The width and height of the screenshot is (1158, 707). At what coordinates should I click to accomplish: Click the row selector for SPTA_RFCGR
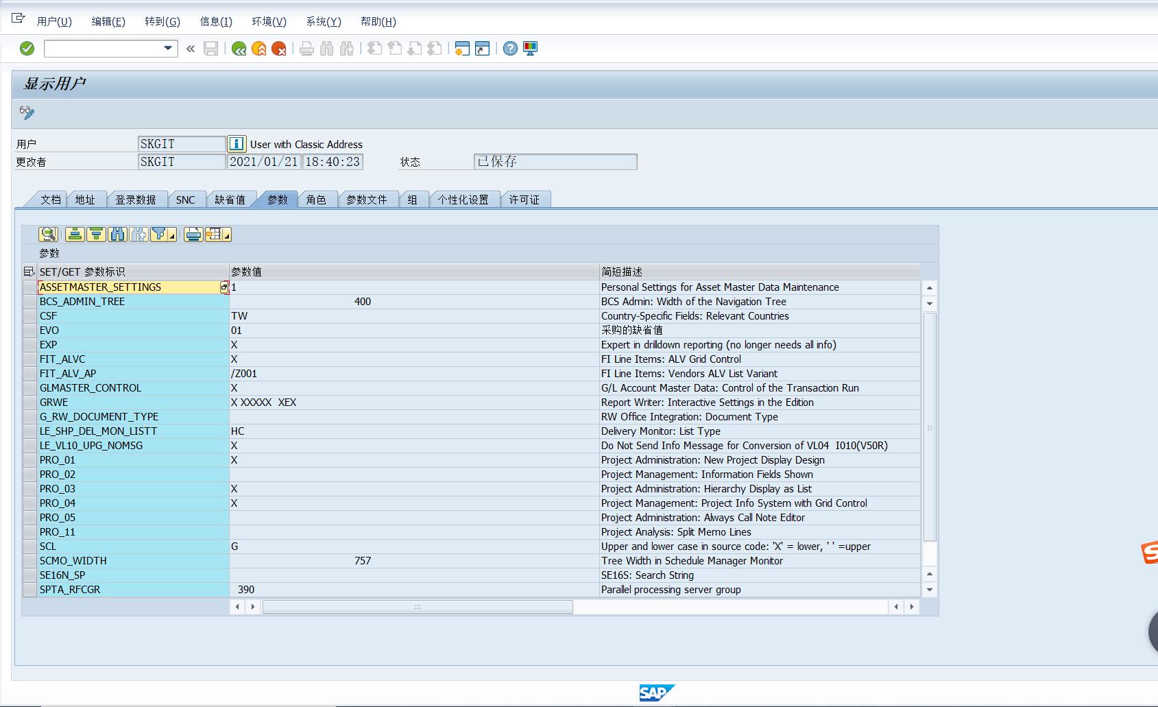[x=29, y=590]
